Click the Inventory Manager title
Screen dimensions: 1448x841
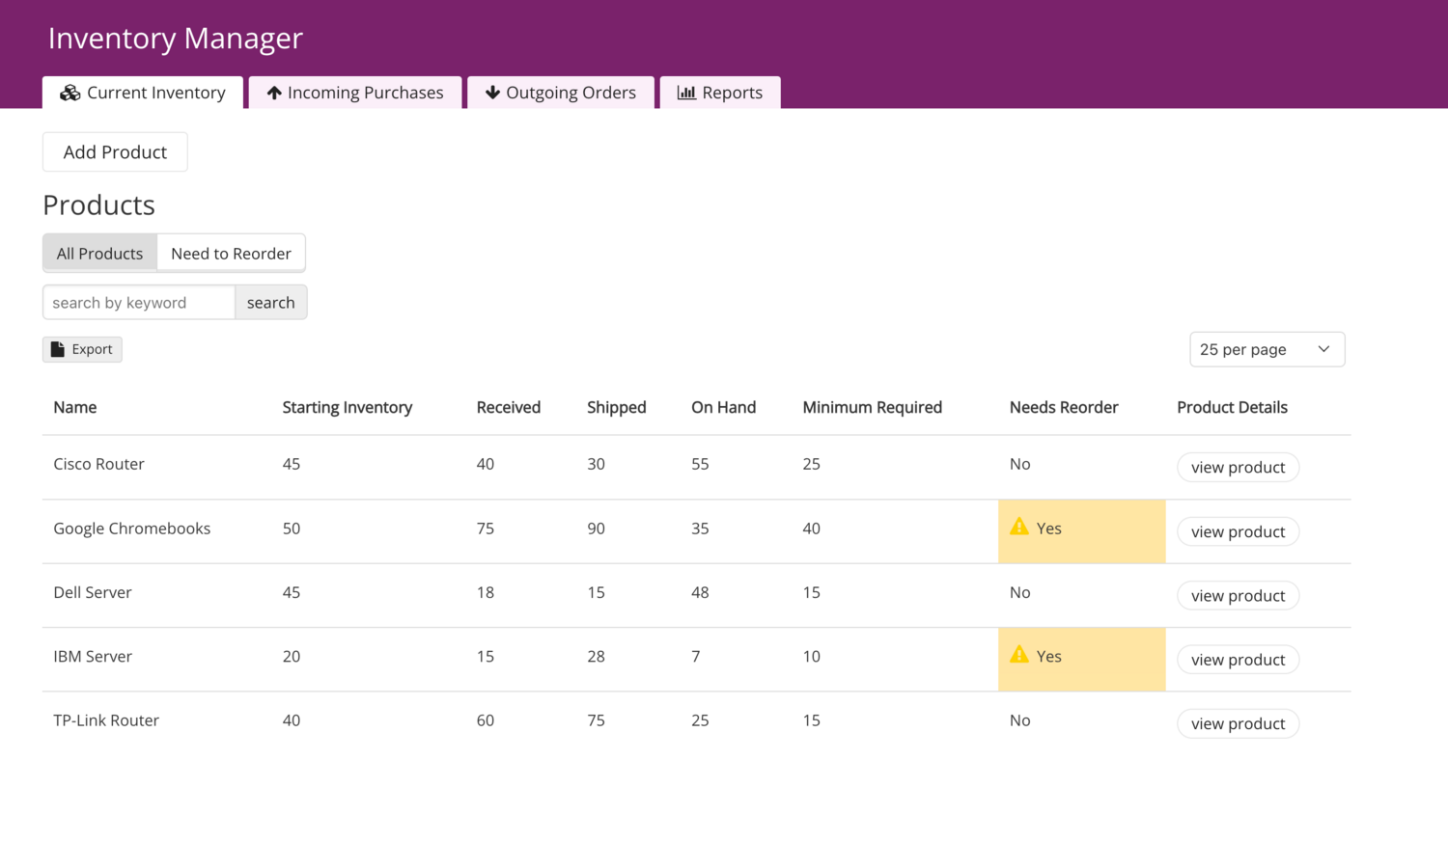pos(175,39)
